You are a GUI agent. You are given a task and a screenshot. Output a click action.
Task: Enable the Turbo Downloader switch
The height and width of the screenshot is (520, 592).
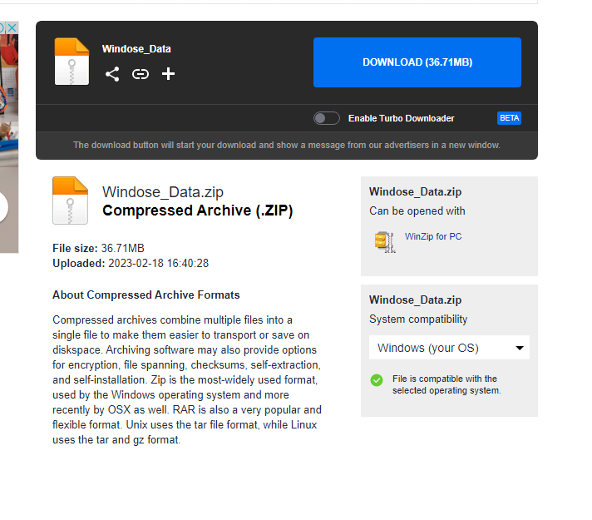click(x=326, y=118)
